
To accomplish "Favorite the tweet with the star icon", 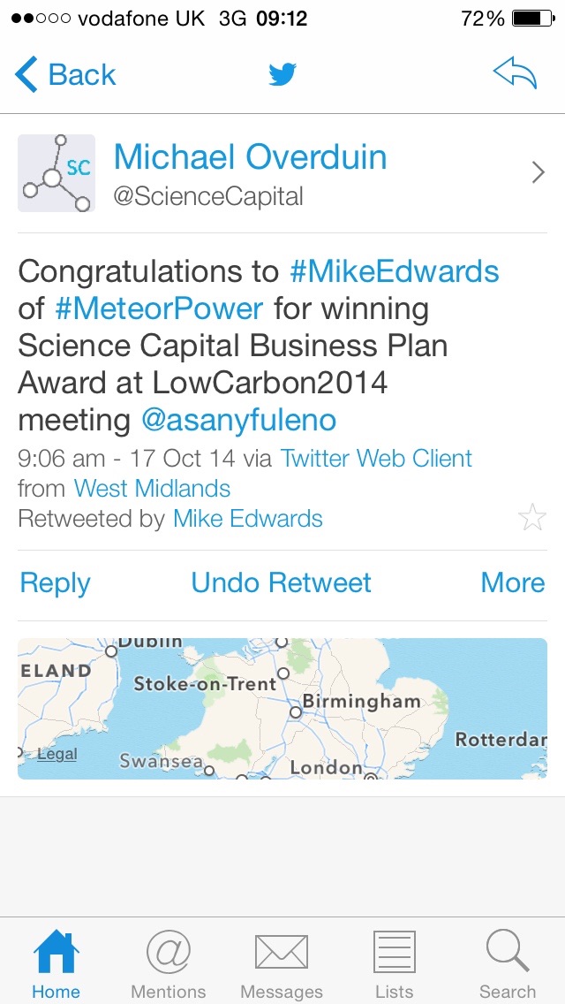I will tap(532, 517).
